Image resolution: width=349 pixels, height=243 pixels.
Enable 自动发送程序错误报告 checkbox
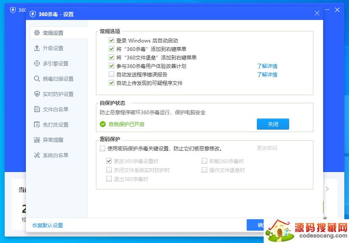tap(112, 75)
